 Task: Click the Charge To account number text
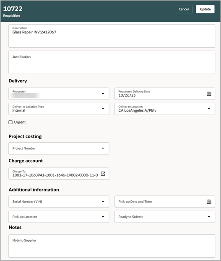55,175
